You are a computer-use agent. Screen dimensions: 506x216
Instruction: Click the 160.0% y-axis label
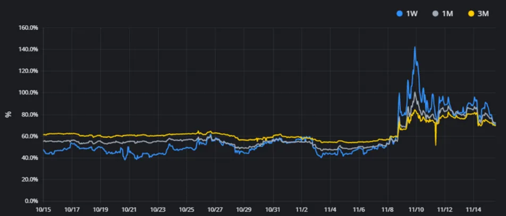coord(29,28)
